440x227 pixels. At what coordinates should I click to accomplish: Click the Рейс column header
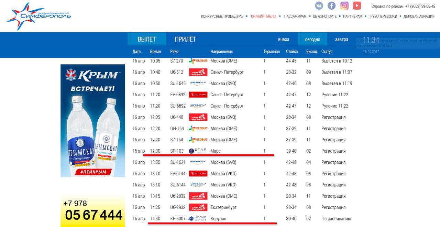click(x=174, y=52)
